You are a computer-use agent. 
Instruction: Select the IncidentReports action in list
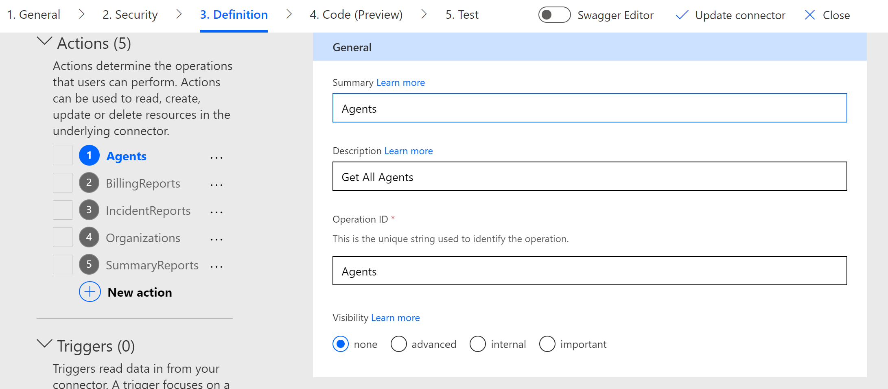tap(148, 211)
